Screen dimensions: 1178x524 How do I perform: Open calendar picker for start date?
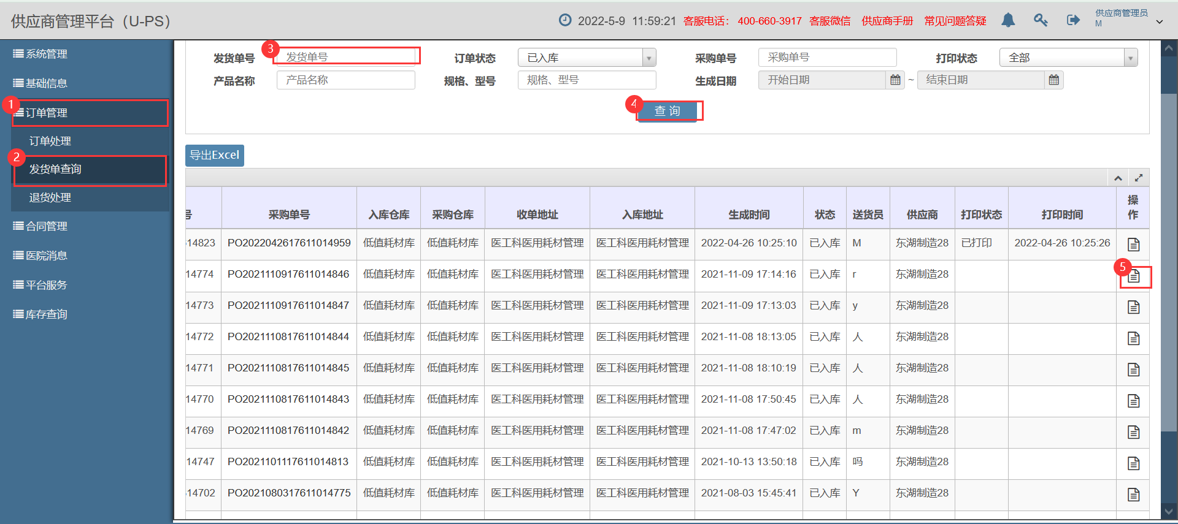(x=895, y=80)
